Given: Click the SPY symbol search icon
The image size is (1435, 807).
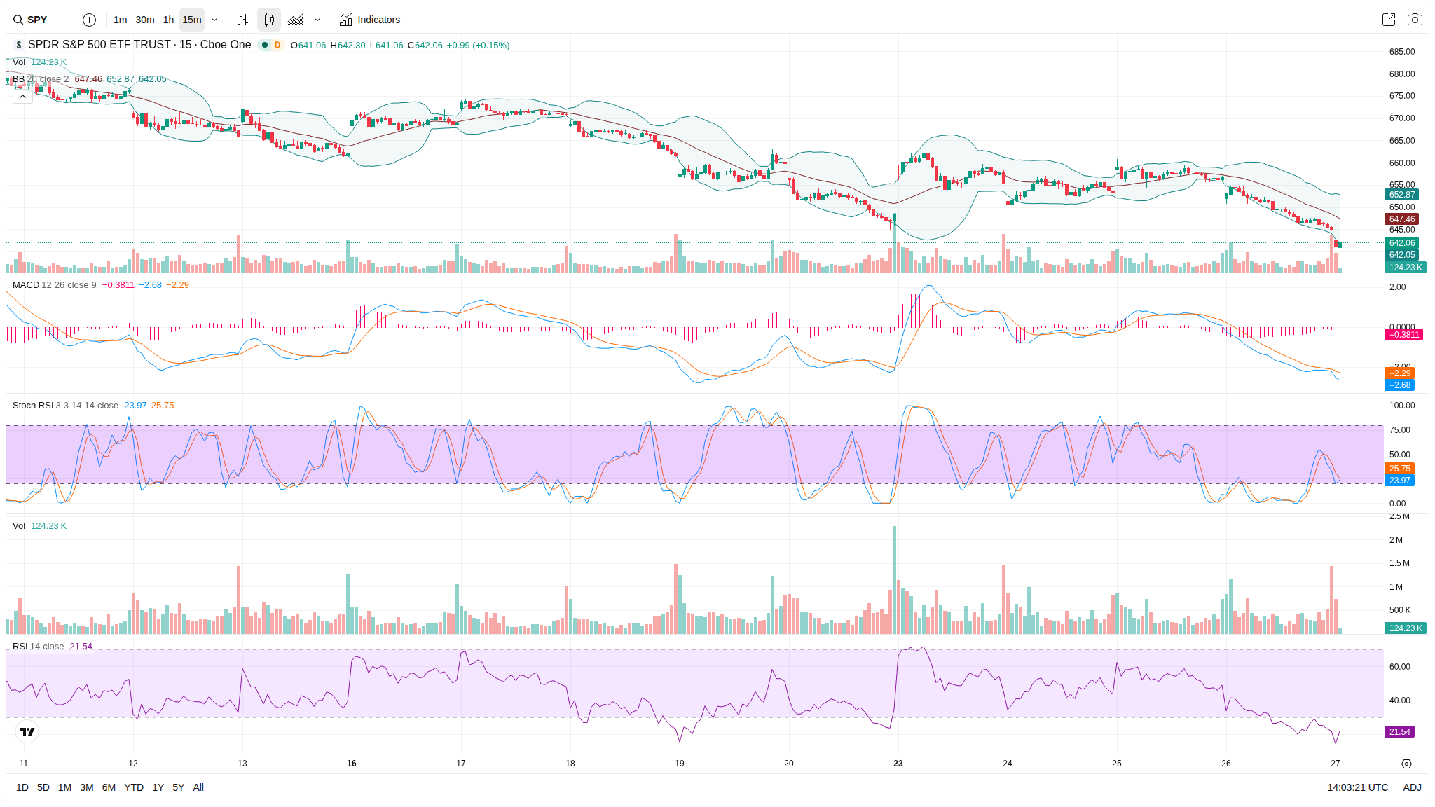Looking at the screenshot, I should tap(18, 20).
